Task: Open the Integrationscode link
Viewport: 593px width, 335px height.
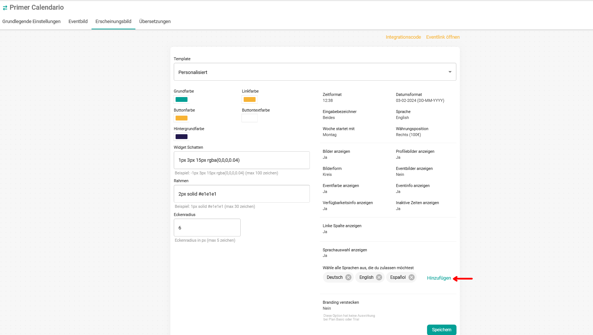Action: [x=403, y=37]
